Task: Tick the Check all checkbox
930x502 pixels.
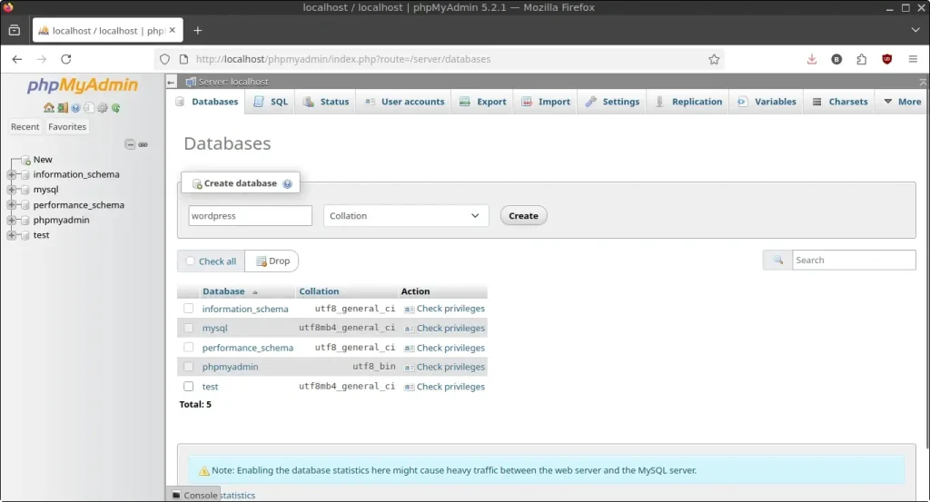Action: 190,261
